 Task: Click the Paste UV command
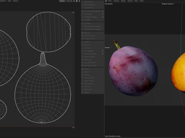92,72
